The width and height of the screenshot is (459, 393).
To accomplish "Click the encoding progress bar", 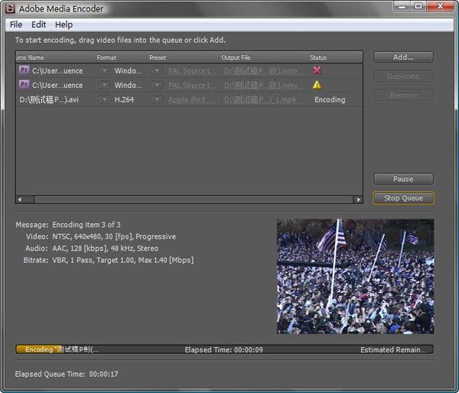I will (x=224, y=349).
